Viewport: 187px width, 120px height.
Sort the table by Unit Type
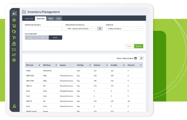(x=90, y=65)
